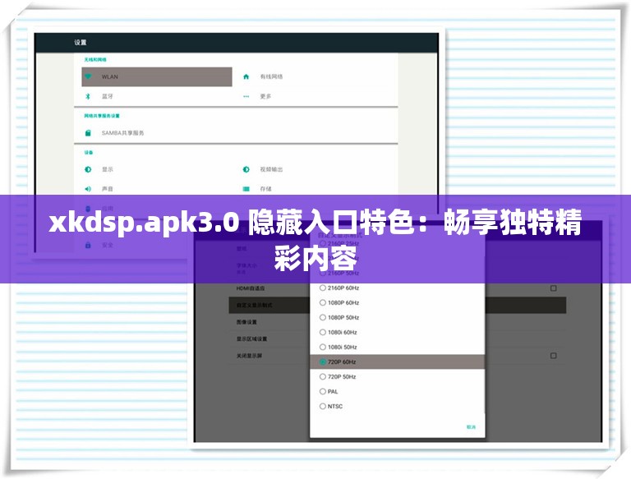Click the brightness icon beside 显示
Screen dimensions: 631x479
click(88, 169)
